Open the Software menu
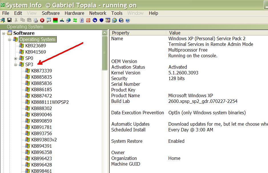Image resolution: width=268 pixels, height=173 pixels. [x=51, y=13]
